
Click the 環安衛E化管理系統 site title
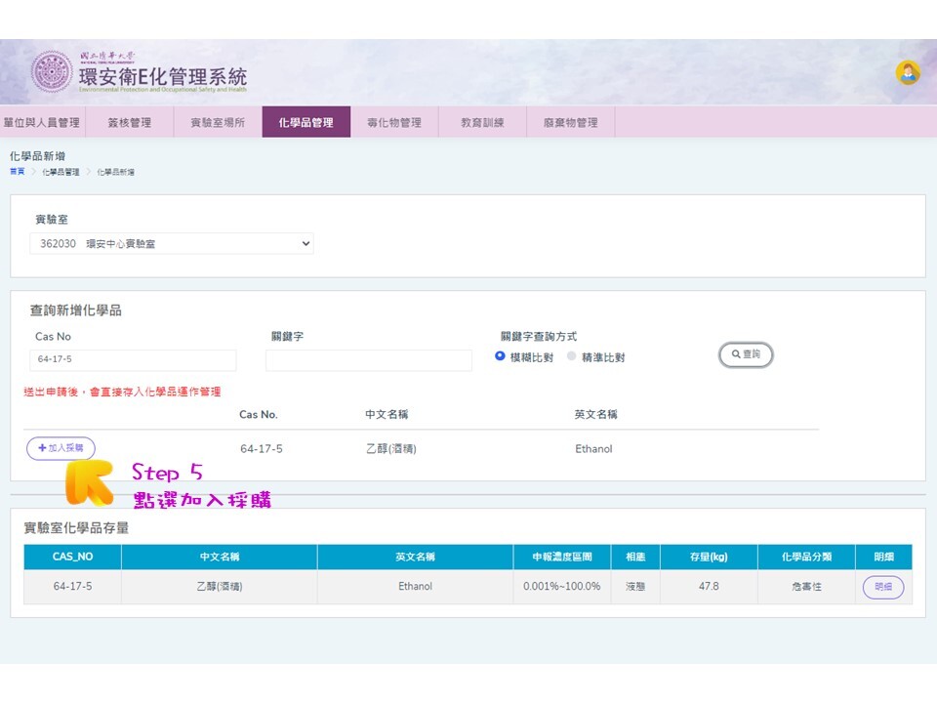point(162,77)
